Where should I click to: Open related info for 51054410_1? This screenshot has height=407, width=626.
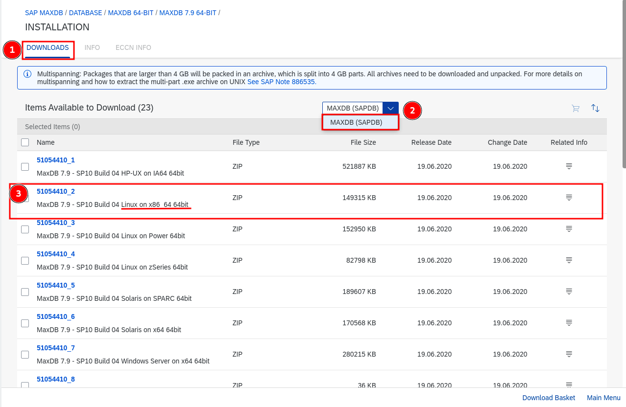pyautogui.click(x=569, y=166)
